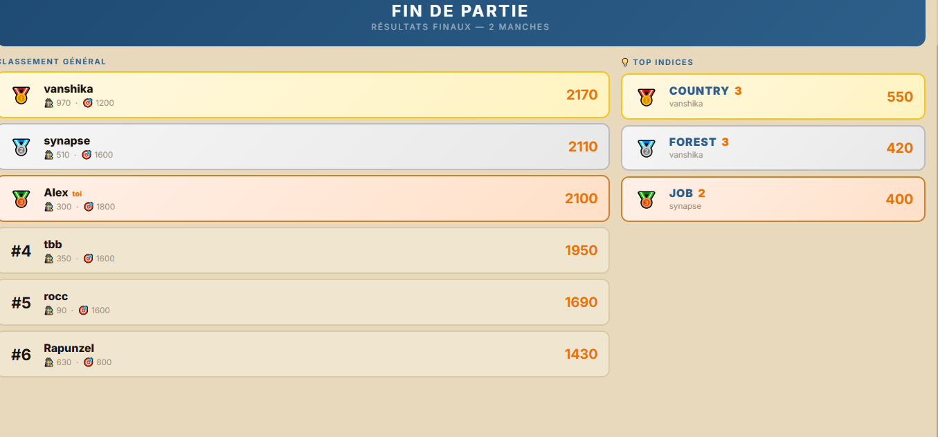The height and width of the screenshot is (437, 938).
Task: Click the gold medal in the COUNTRY clue card
Action: coord(647,97)
